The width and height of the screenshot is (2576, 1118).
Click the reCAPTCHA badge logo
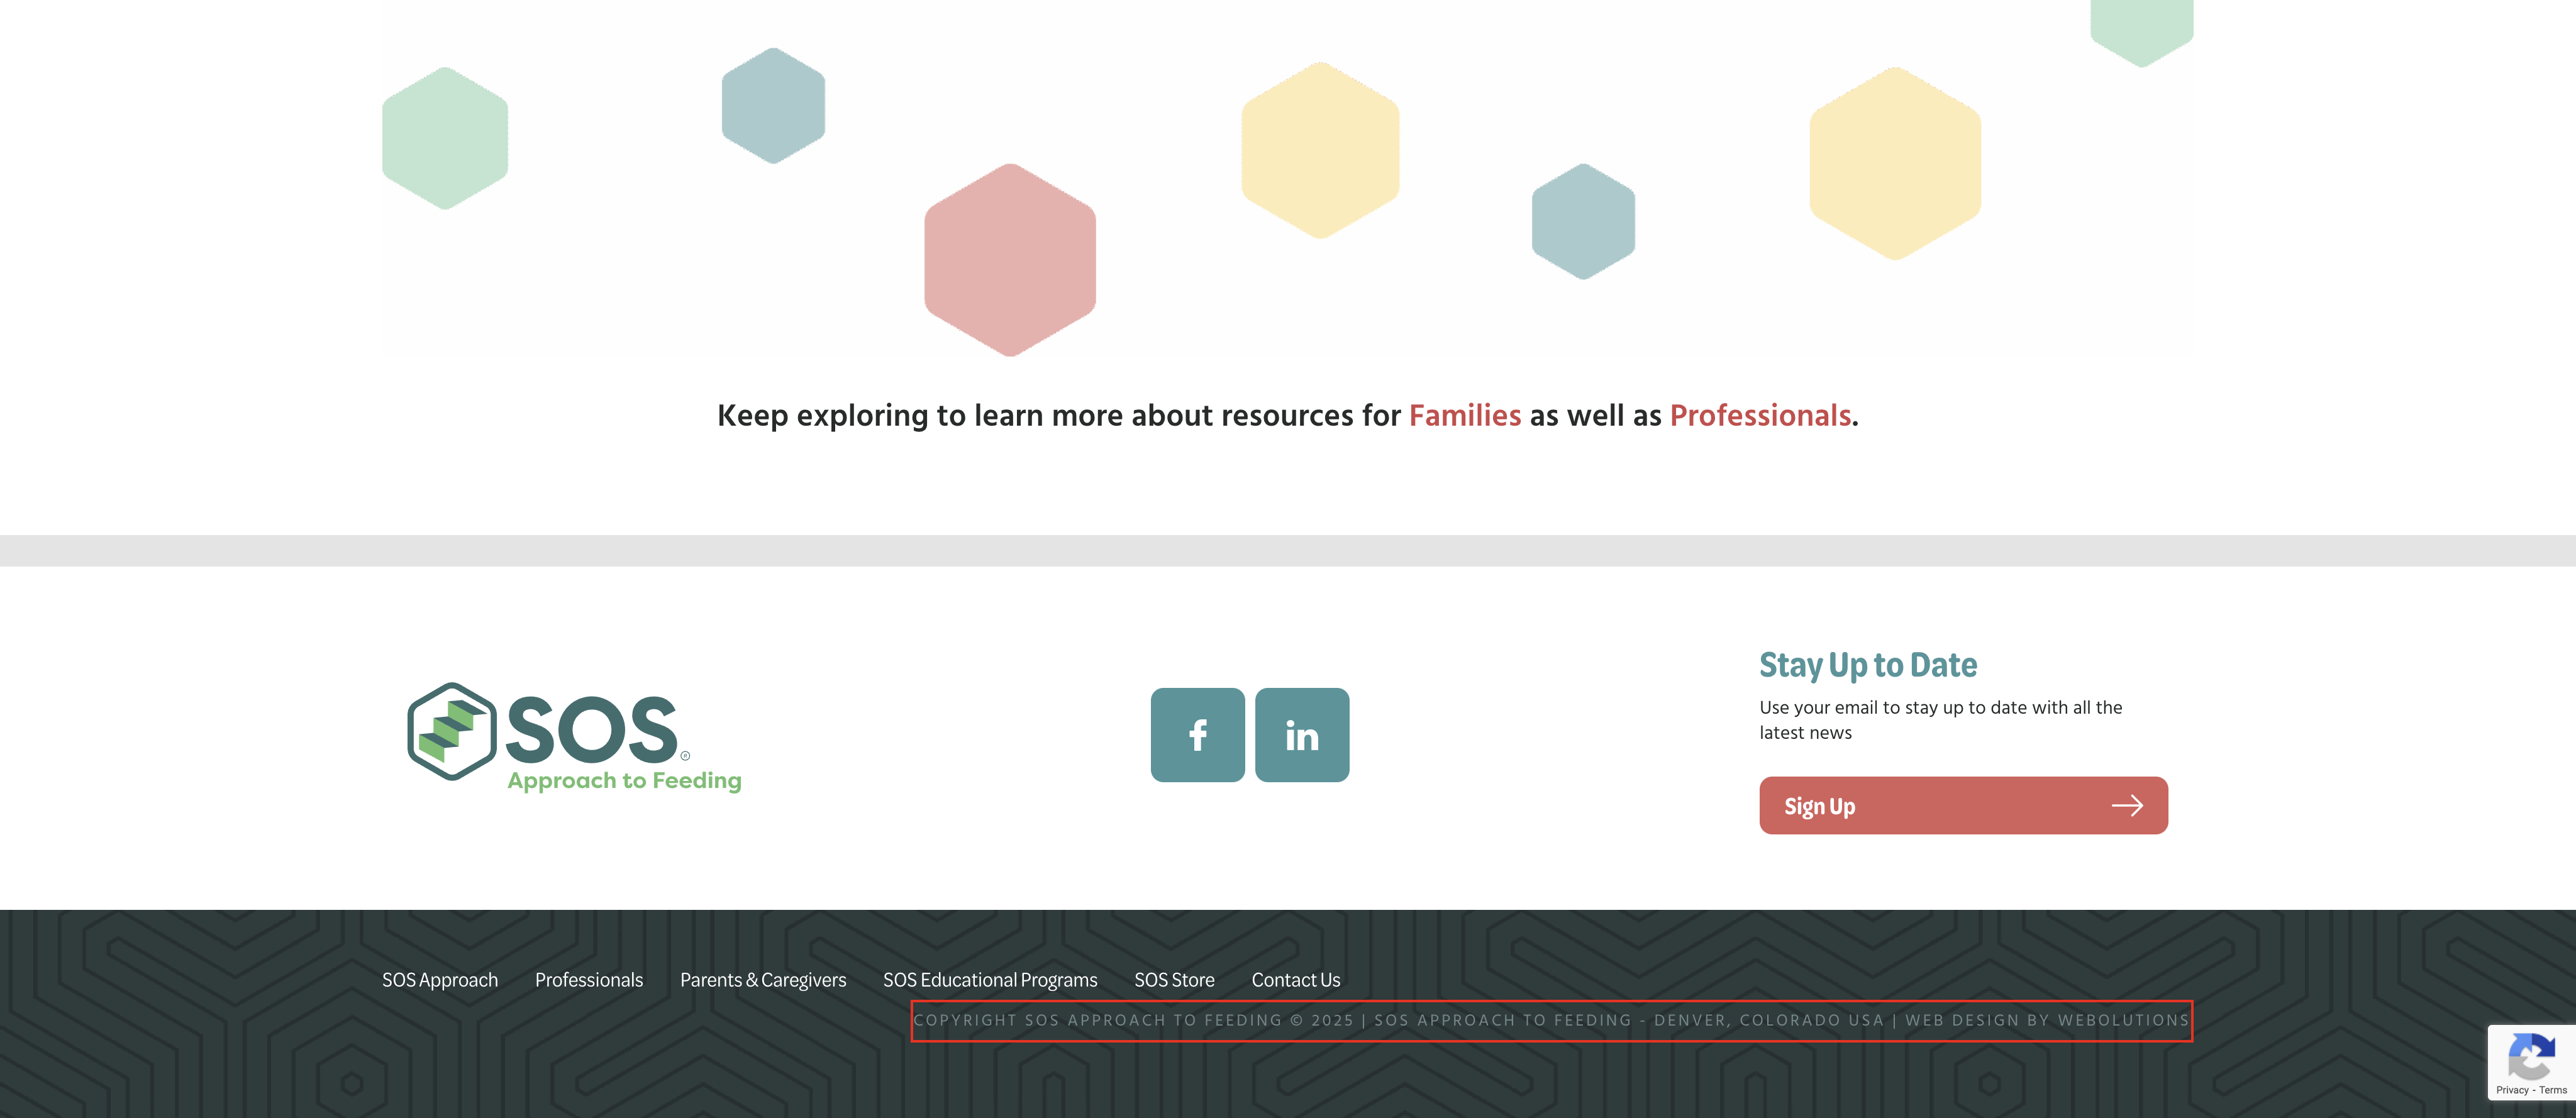point(2531,1057)
